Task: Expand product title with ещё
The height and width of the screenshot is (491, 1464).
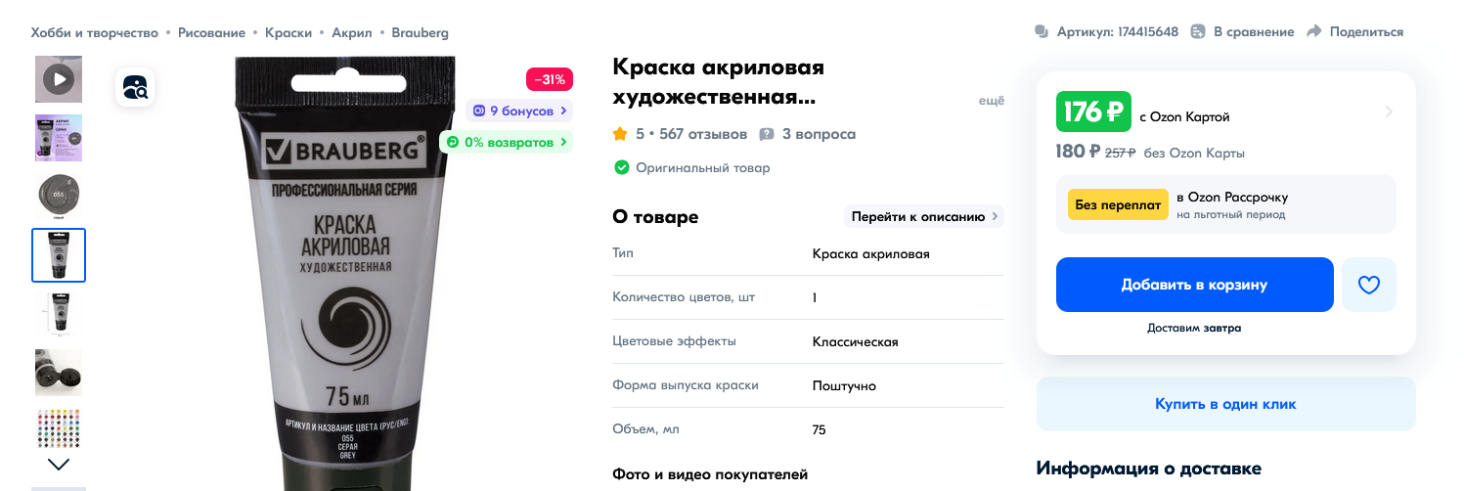Action: coord(992,101)
